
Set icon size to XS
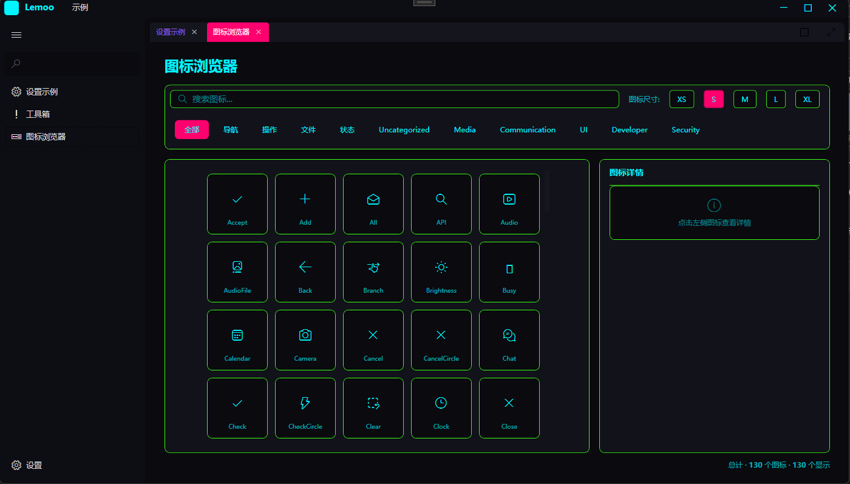click(682, 99)
